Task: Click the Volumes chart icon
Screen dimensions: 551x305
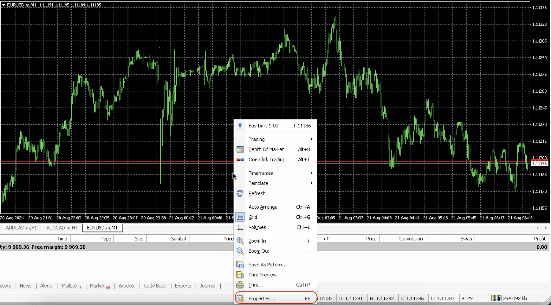Action: (x=240, y=227)
